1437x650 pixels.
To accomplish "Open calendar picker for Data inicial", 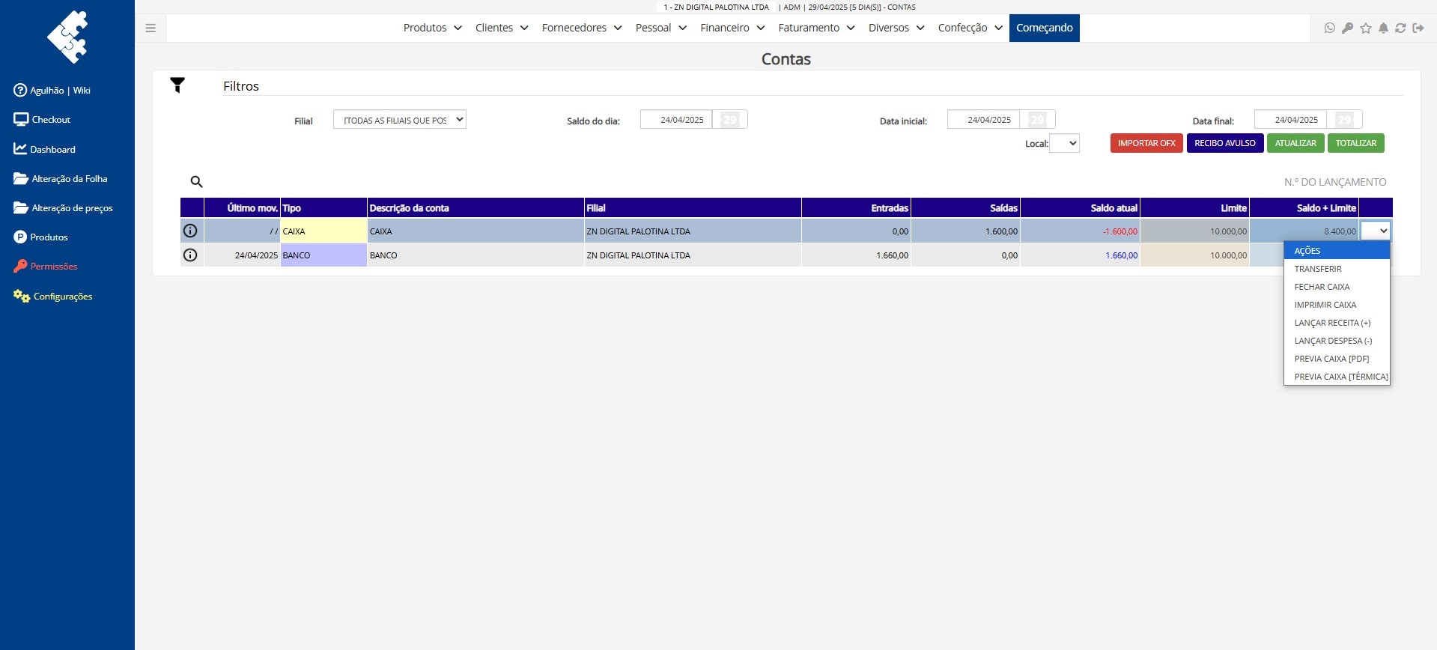I will 1037,120.
